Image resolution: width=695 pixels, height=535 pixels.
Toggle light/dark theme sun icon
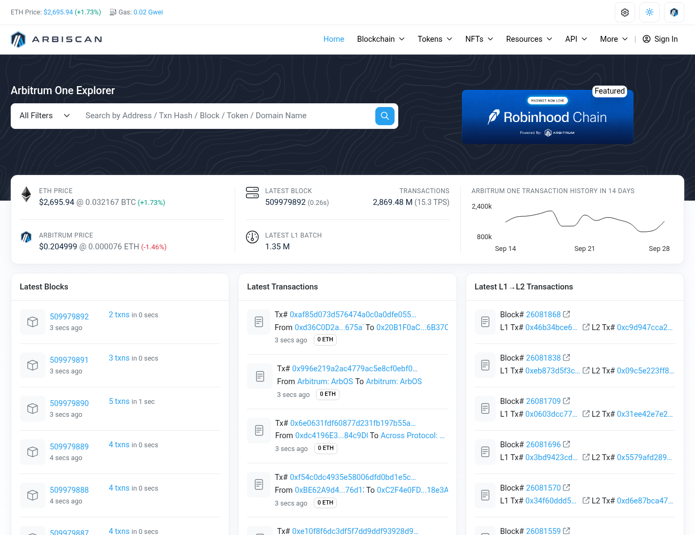point(650,12)
